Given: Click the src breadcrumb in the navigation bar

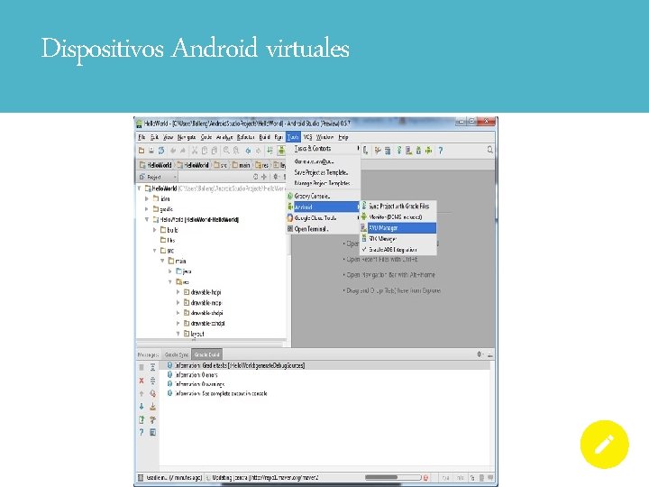Looking at the screenshot, I should click(220, 165).
